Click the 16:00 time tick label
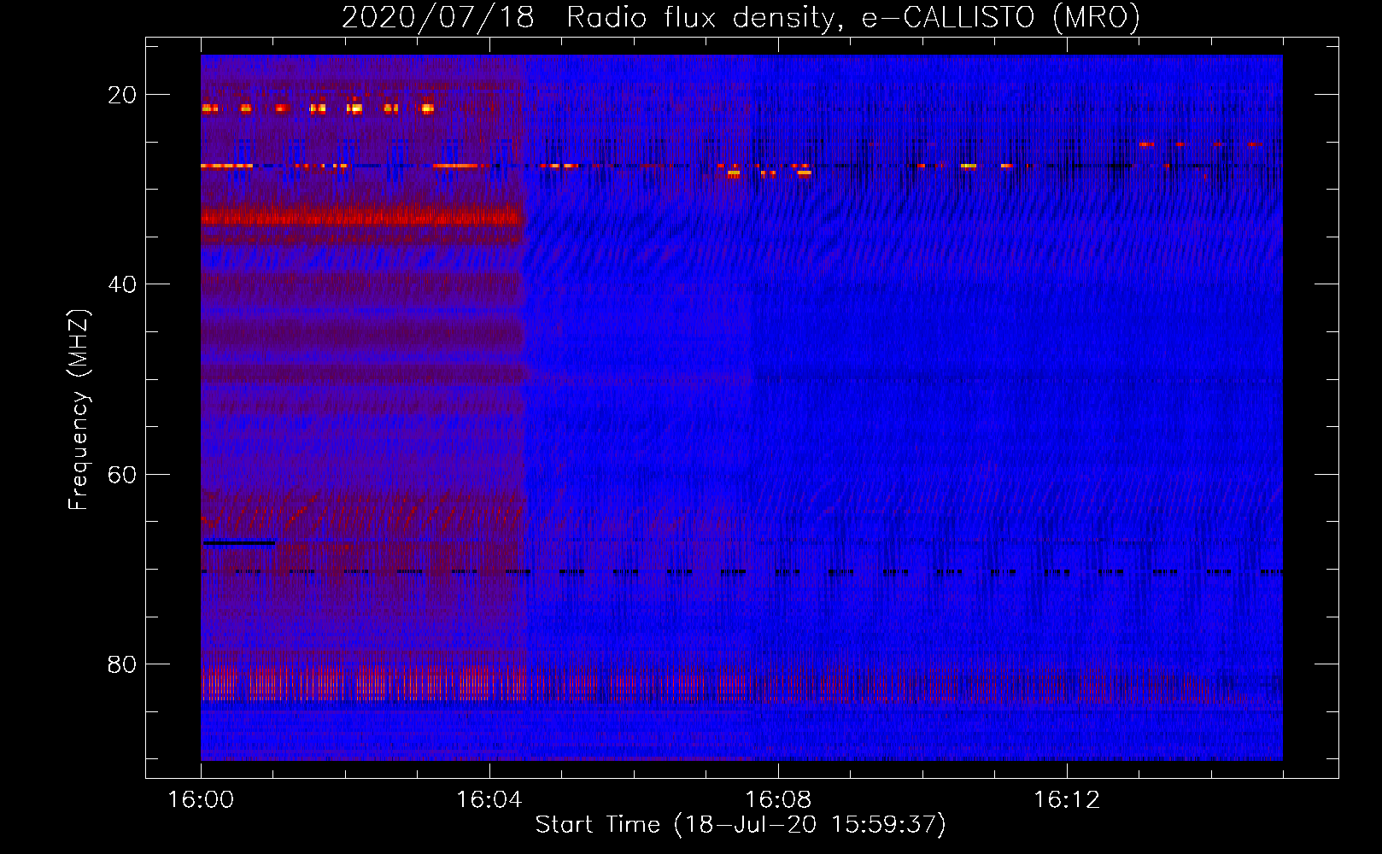This screenshot has height=854, width=1382. coord(201,800)
